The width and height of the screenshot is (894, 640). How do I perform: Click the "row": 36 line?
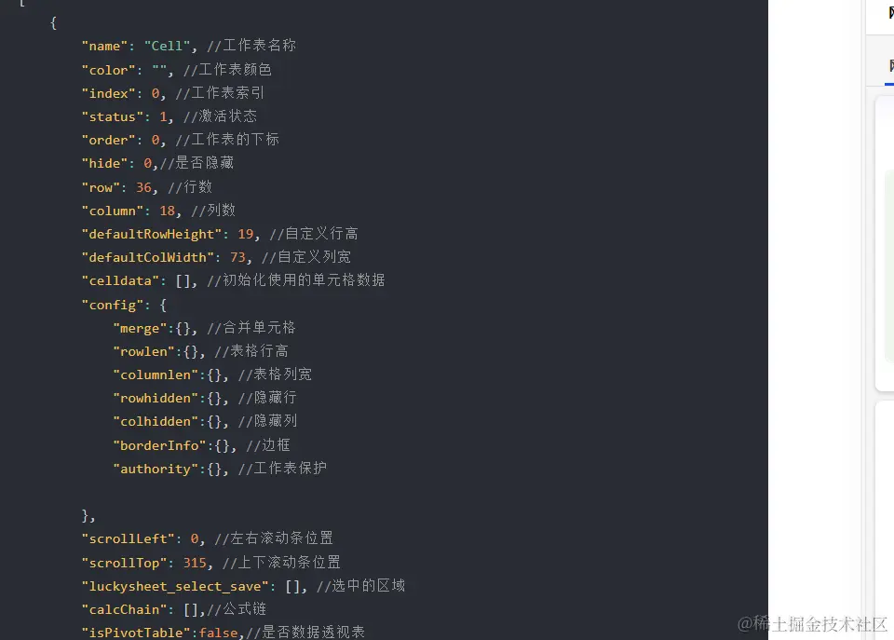(147, 187)
